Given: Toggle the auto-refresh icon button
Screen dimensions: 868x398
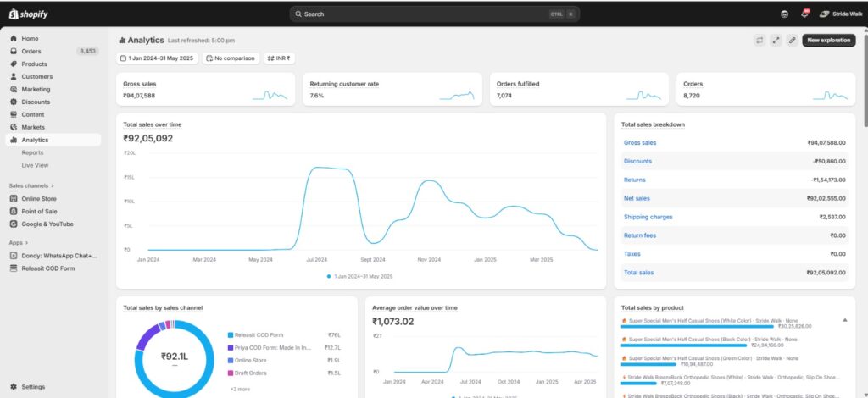Looking at the screenshot, I should point(759,40).
